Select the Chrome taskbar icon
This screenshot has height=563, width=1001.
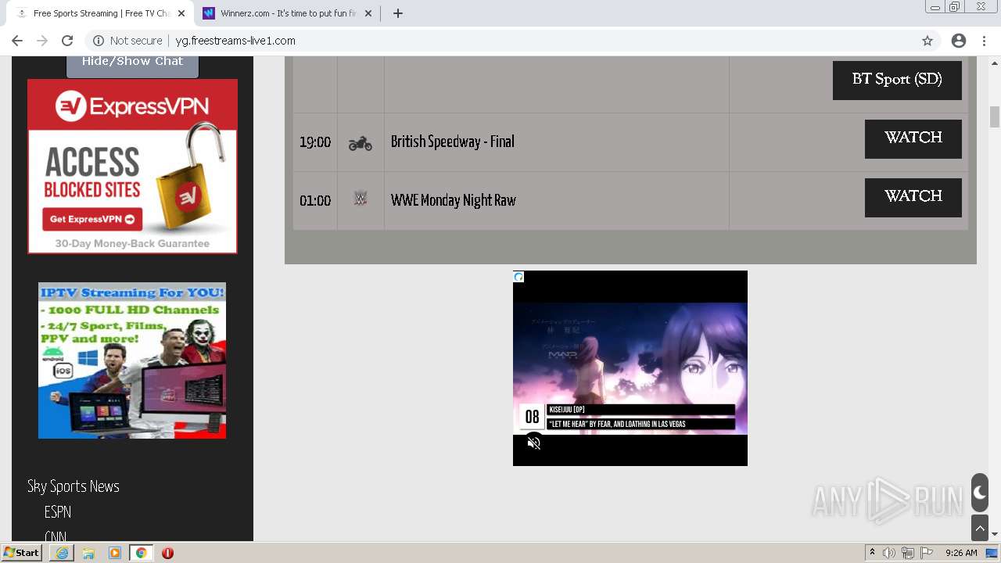pyautogui.click(x=141, y=553)
